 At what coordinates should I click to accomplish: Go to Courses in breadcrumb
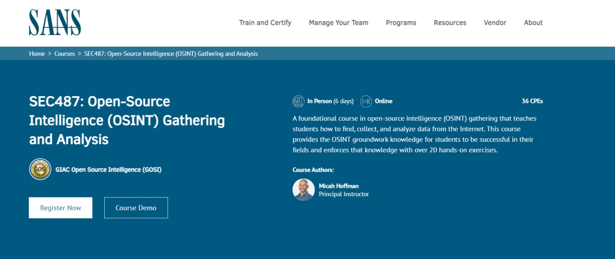click(64, 54)
